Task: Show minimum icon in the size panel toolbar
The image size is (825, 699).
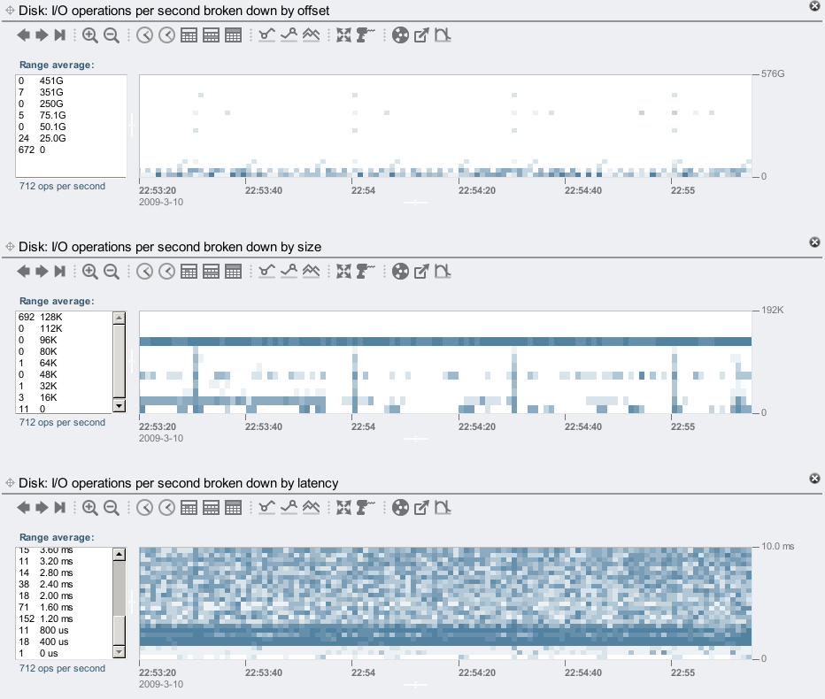Action: pos(267,272)
